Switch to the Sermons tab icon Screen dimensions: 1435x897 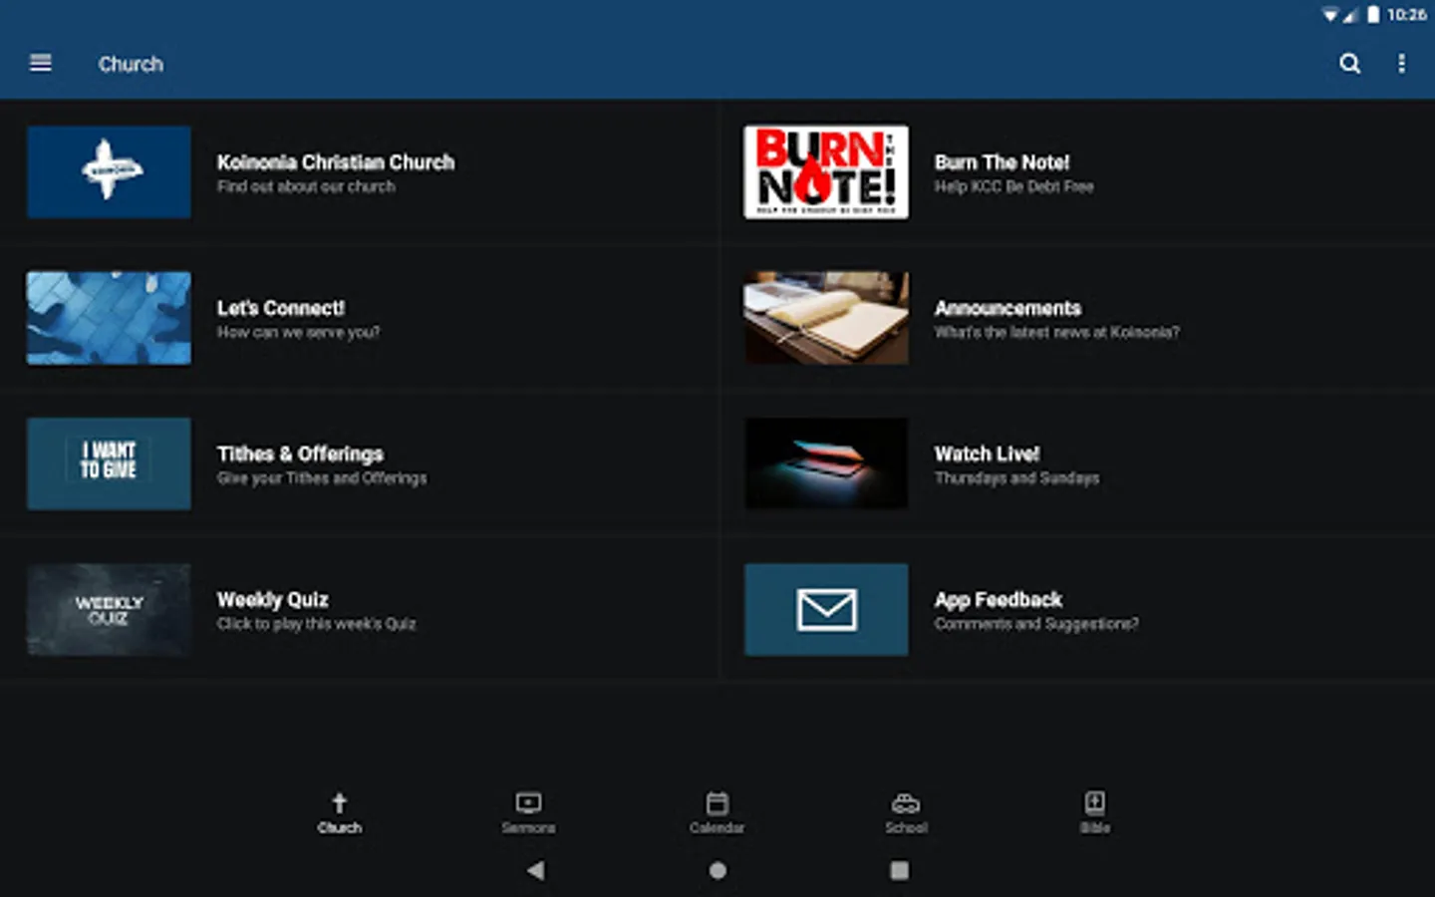tap(528, 802)
